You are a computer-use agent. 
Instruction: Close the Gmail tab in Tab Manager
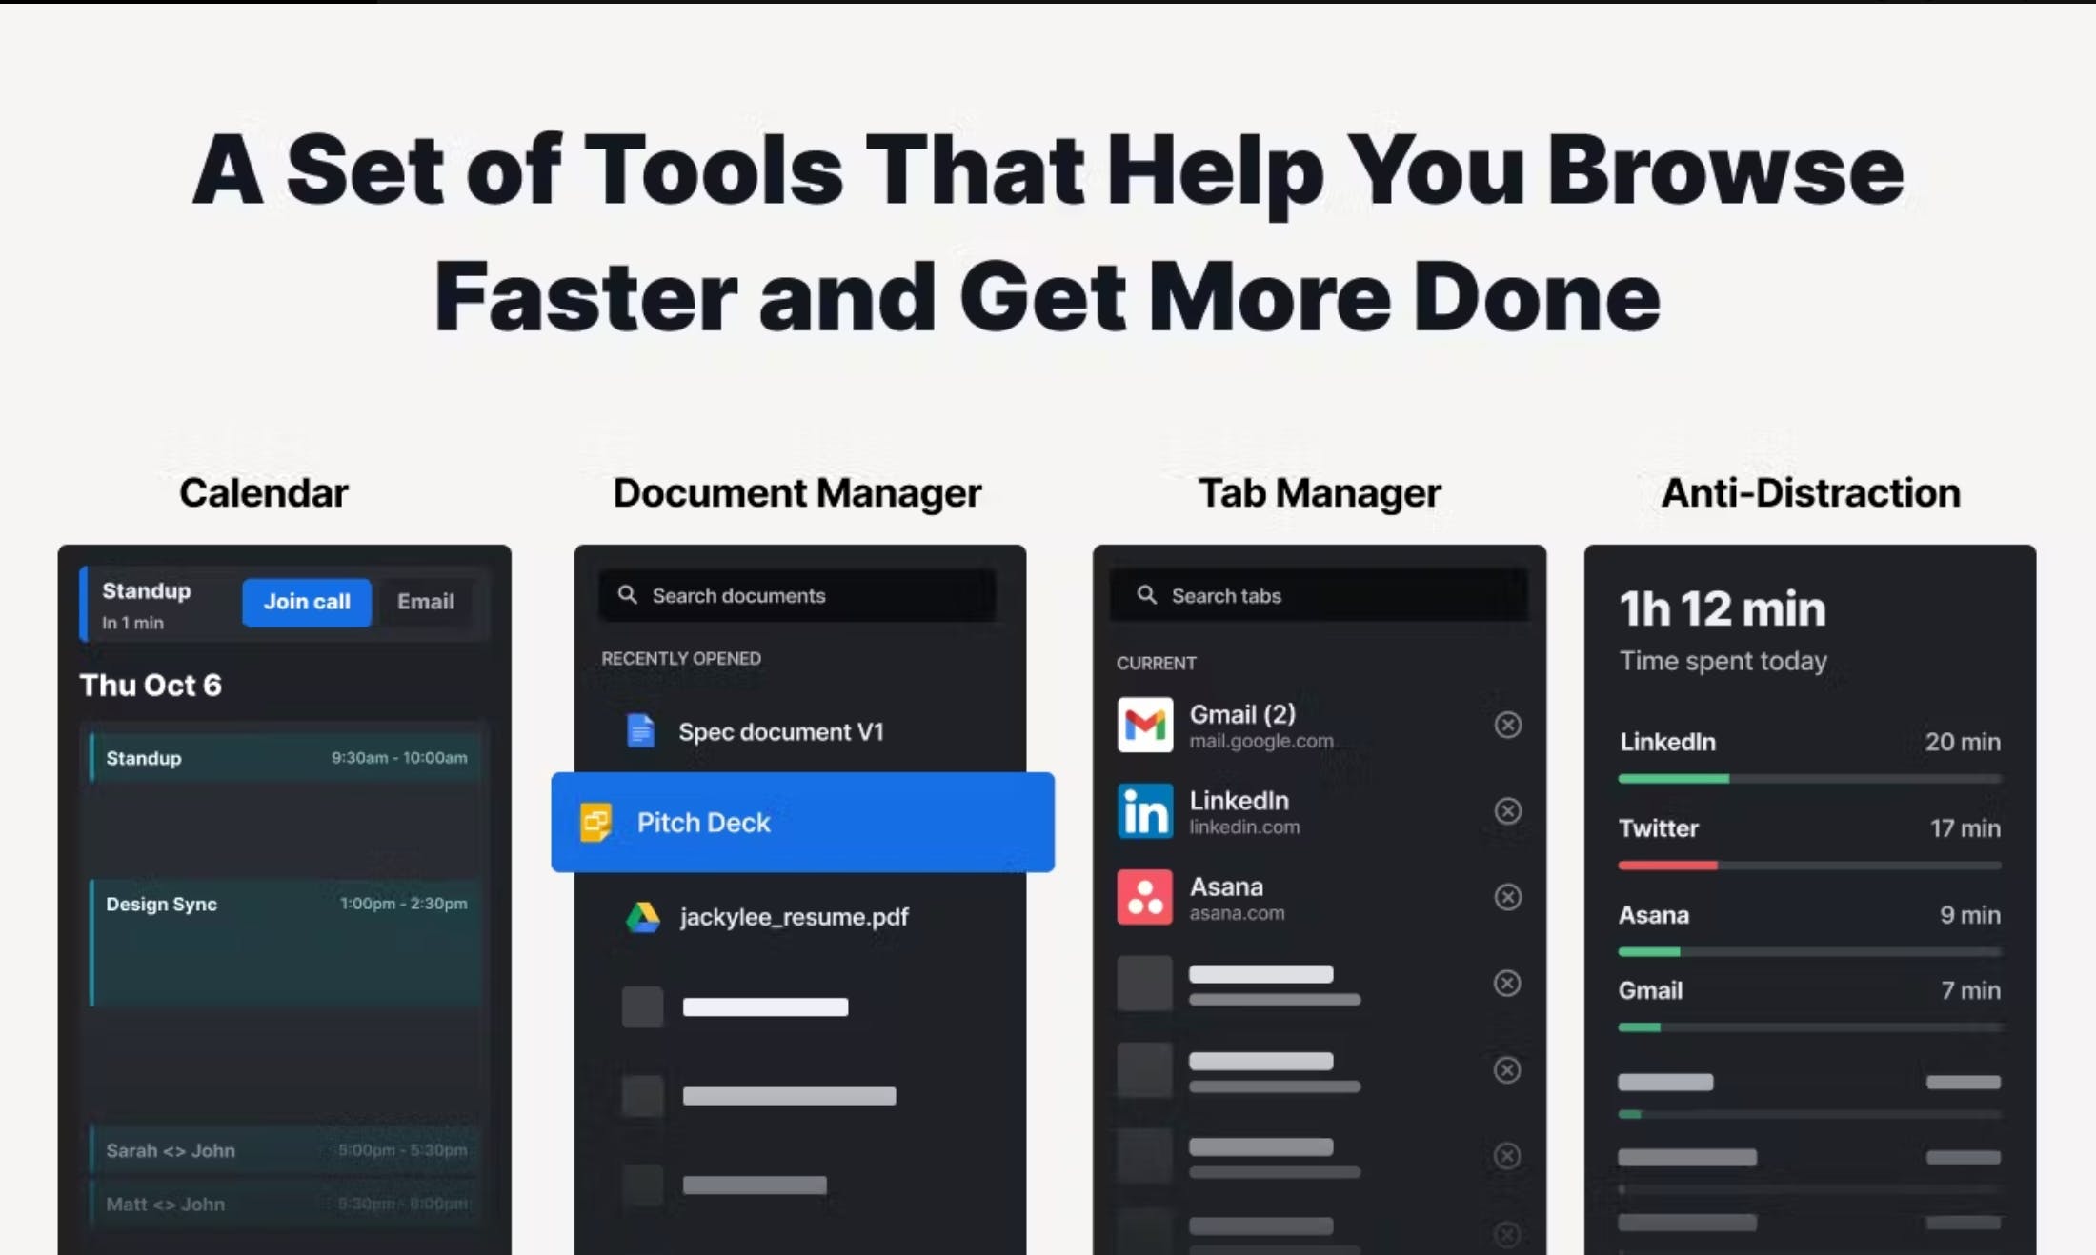click(1508, 725)
